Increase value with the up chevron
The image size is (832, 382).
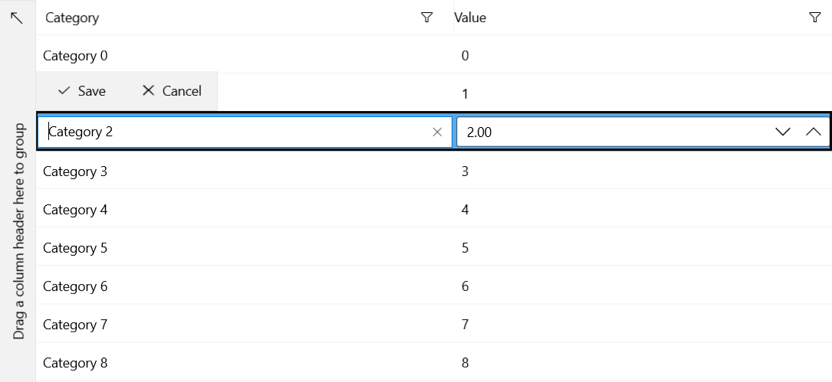pyautogui.click(x=814, y=132)
